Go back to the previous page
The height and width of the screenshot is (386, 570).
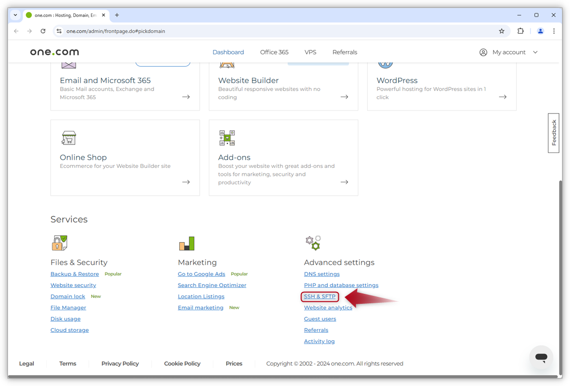coord(16,31)
